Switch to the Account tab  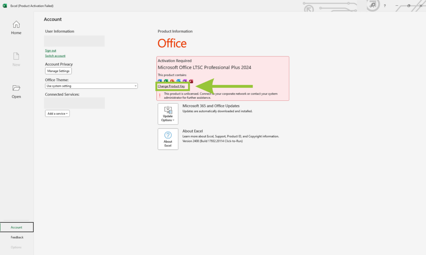pyautogui.click(x=17, y=227)
